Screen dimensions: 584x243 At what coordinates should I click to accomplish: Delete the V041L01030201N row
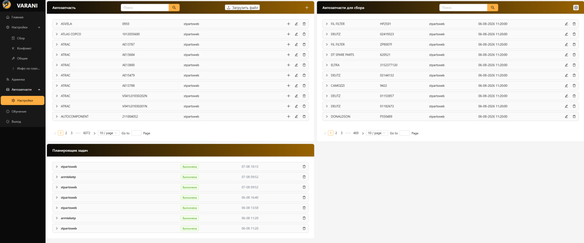tap(304, 106)
